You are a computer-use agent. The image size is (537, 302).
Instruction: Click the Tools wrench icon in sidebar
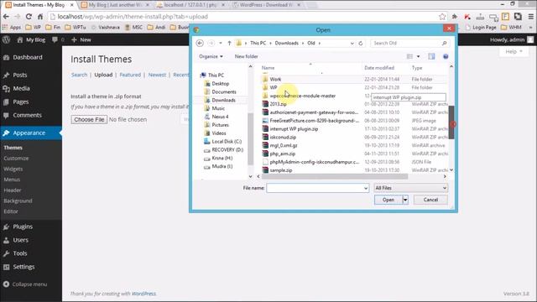pyautogui.click(x=6, y=253)
